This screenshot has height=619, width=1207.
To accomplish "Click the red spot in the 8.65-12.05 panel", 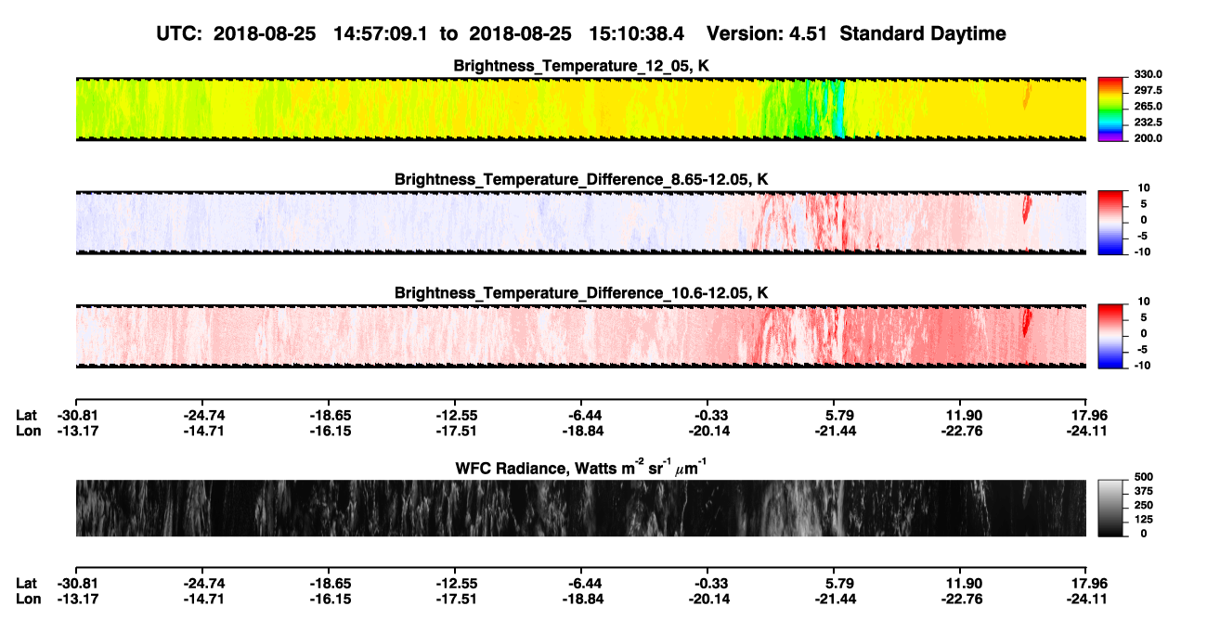I will [x=1026, y=208].
